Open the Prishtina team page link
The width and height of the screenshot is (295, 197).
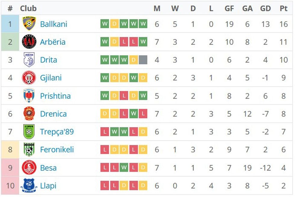click(55, 96)
